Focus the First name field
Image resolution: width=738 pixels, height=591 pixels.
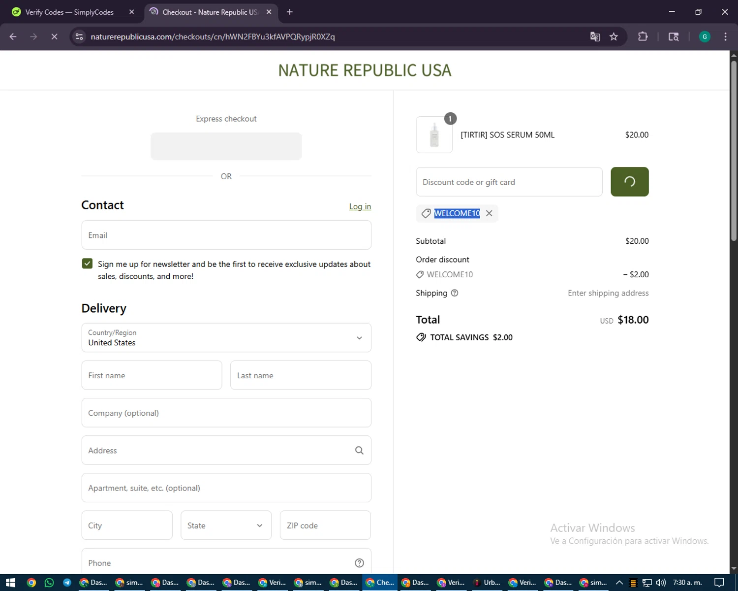tap(152, 375)
